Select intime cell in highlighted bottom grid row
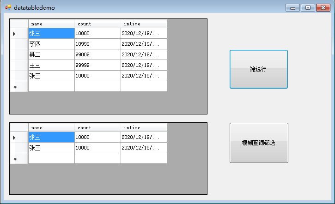This screenshot has height=204, width=335. point(144,137)
